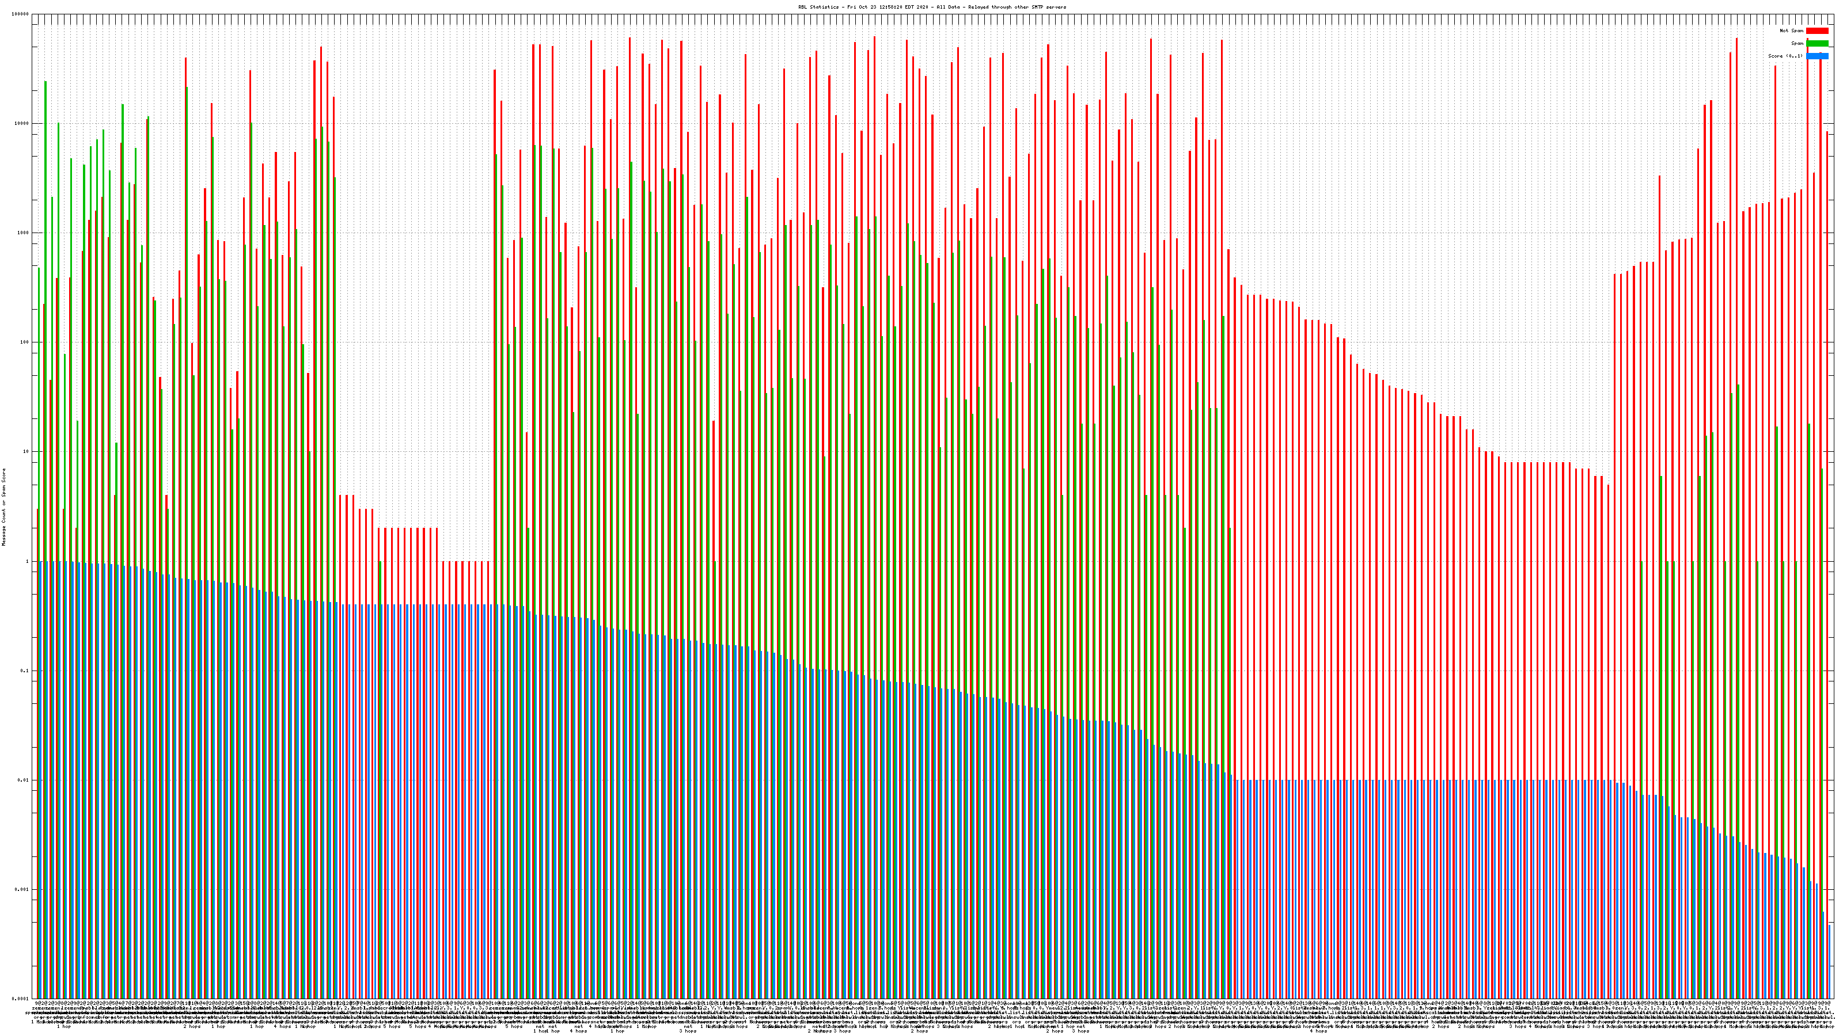Click the 0.0001 y-axis tick label
Image resolution: width=1843 pixels, height=1036 pixels.
tap(21, 999)
